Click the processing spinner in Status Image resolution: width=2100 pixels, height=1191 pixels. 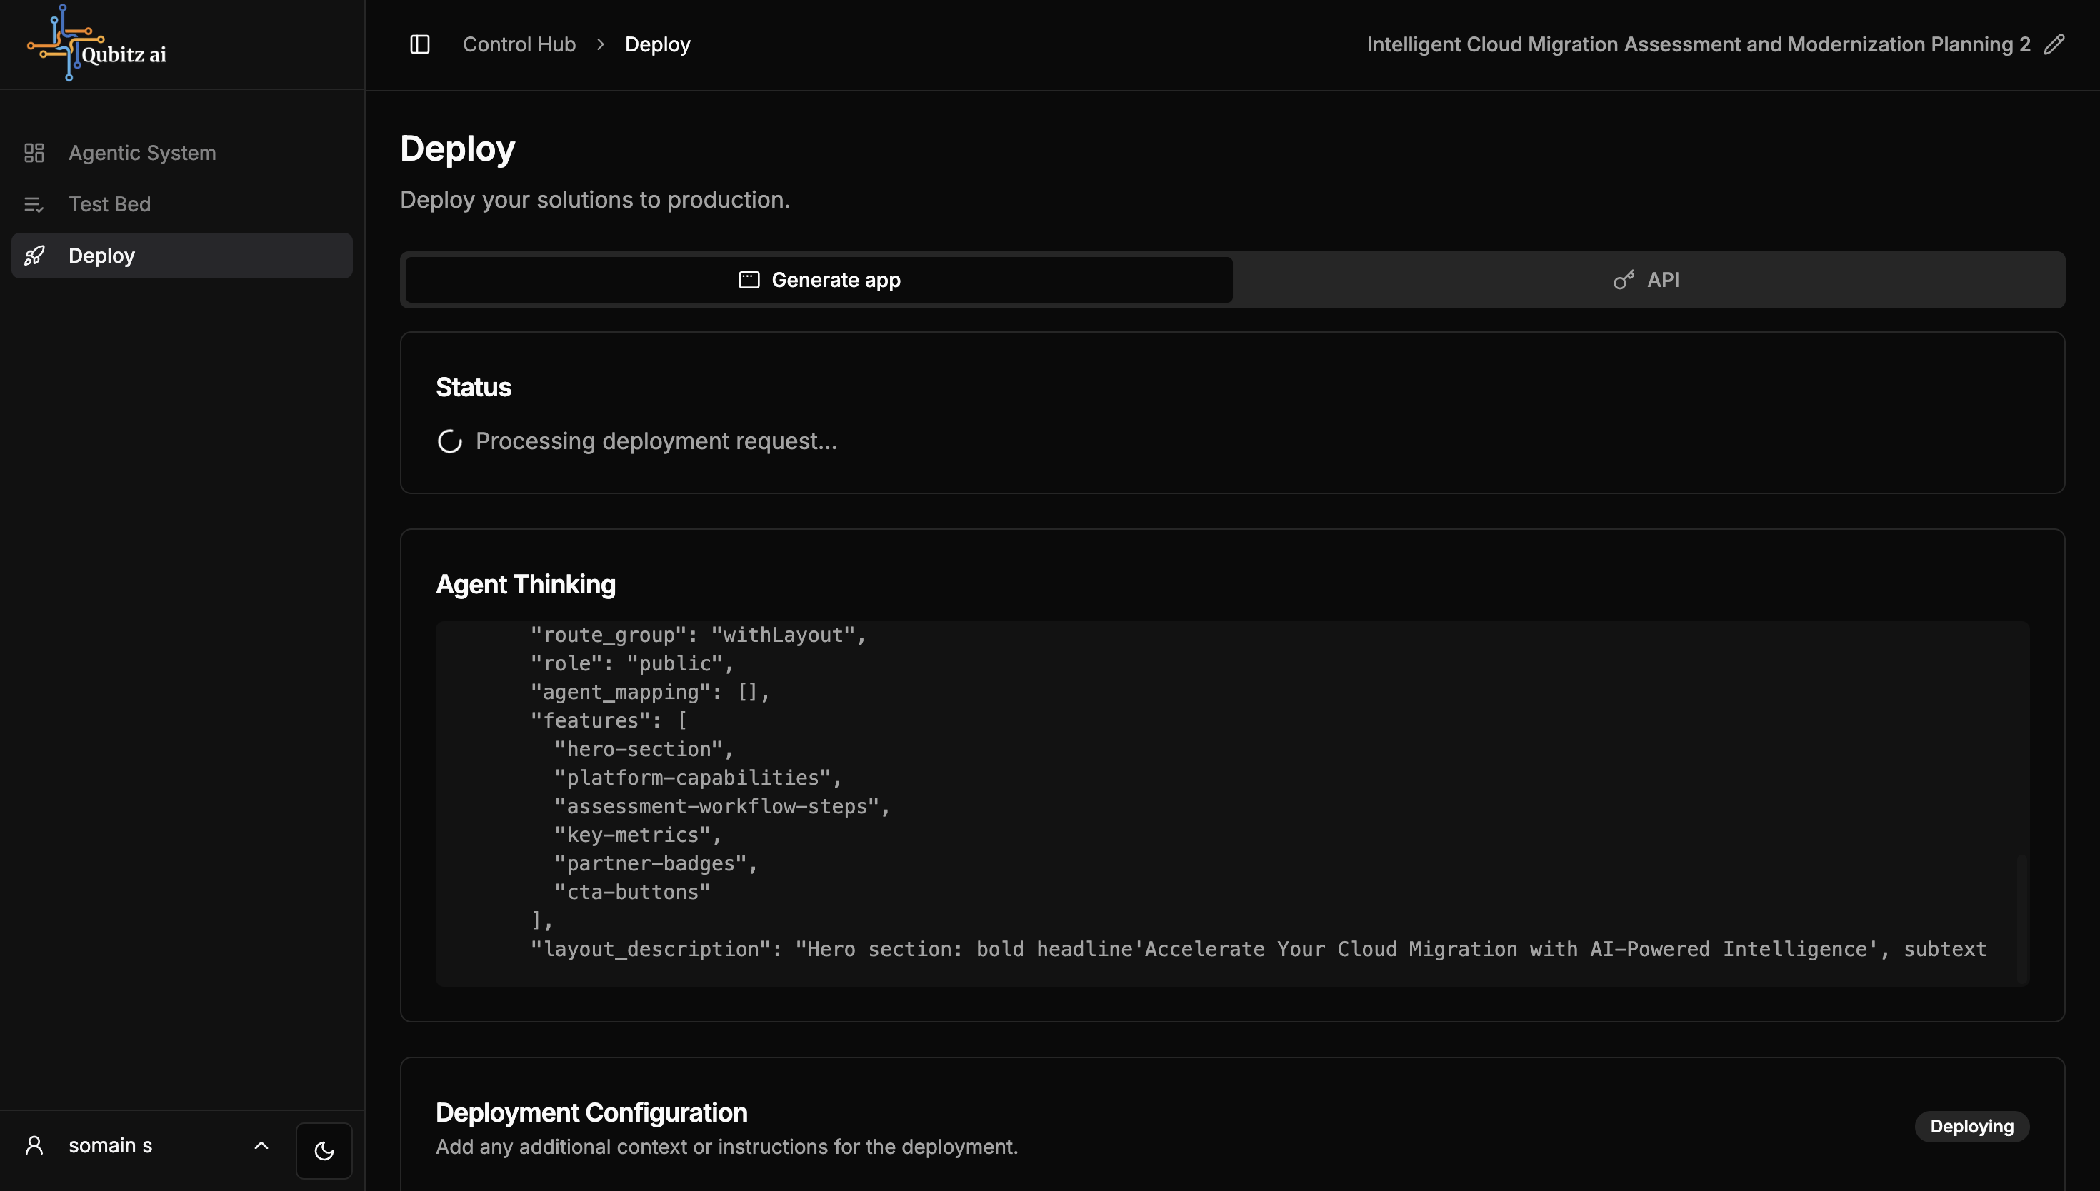449,442
